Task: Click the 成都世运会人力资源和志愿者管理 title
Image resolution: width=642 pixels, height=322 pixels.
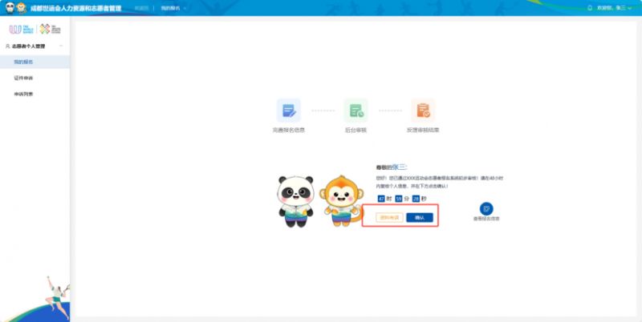Action: [x=75, y=8]
